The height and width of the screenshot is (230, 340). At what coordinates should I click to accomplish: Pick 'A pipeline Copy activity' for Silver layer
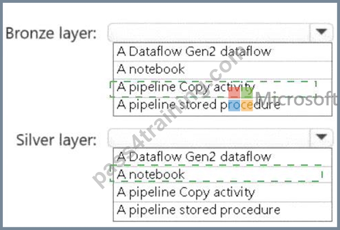[x=222, y=192]
